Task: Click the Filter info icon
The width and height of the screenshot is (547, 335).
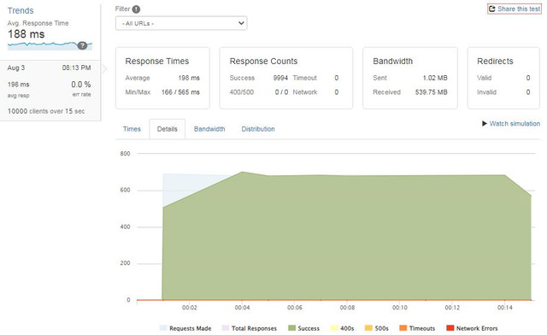Action: [x=137, y=9]
